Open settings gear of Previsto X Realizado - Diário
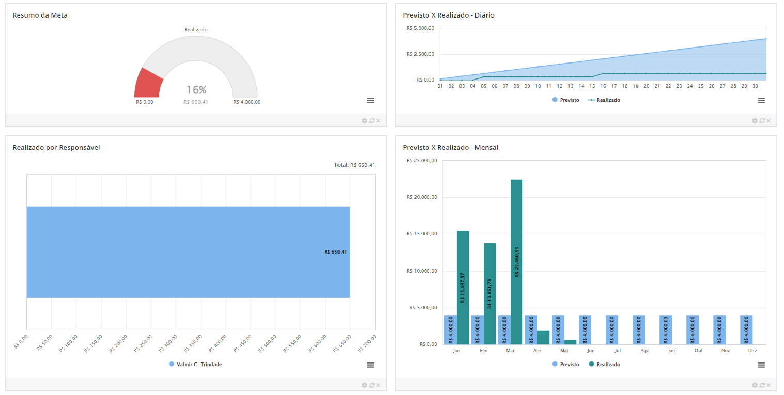 (755, 121)
